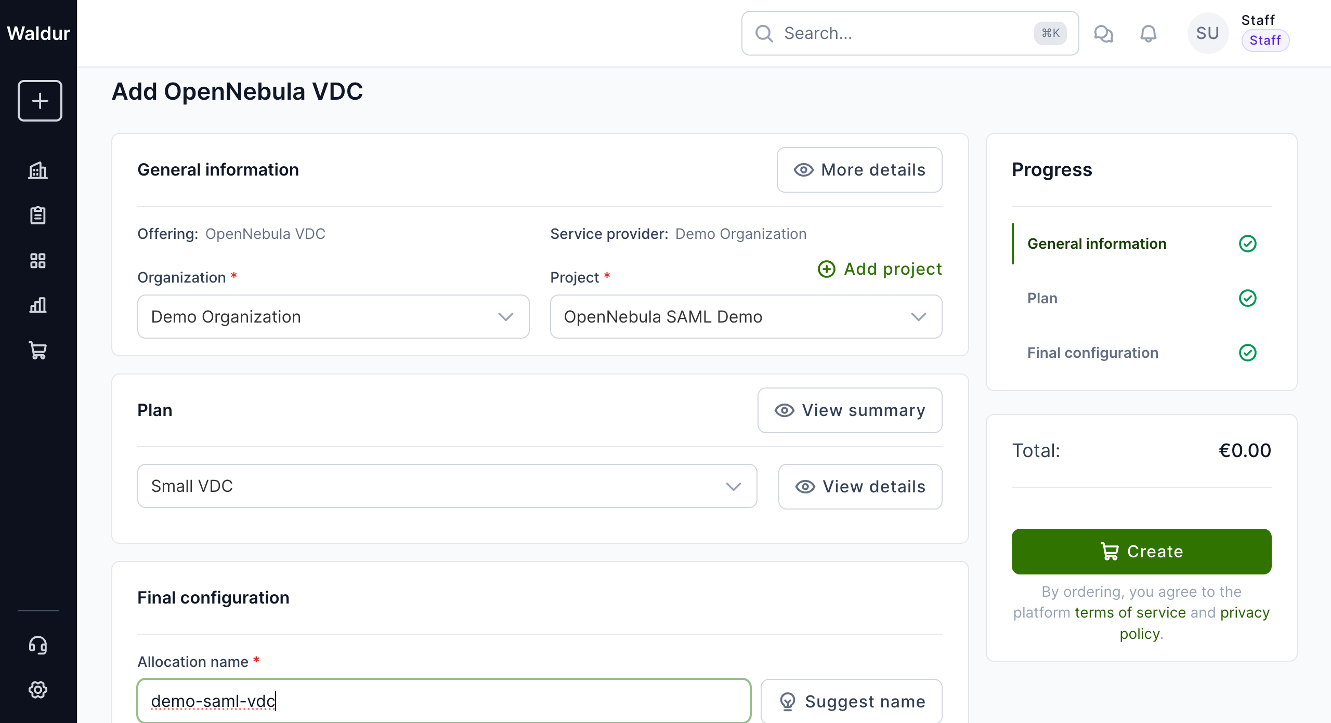The height and width of the screenshot is (723, 1331).
Task: Expand the Project dropdown
Action: click(x=746, y=317)
